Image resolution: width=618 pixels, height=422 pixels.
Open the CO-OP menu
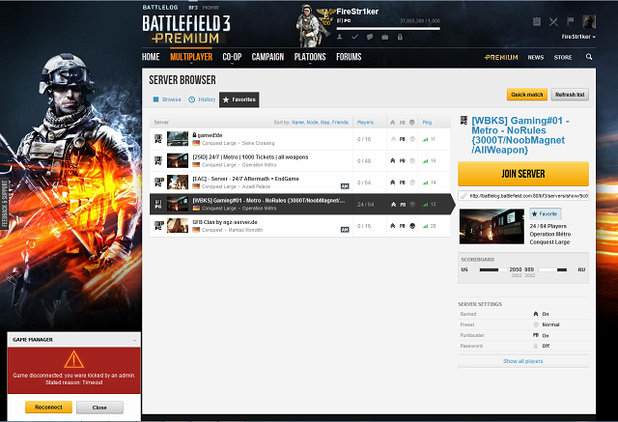pyautogui.click(x=232, y=57)
